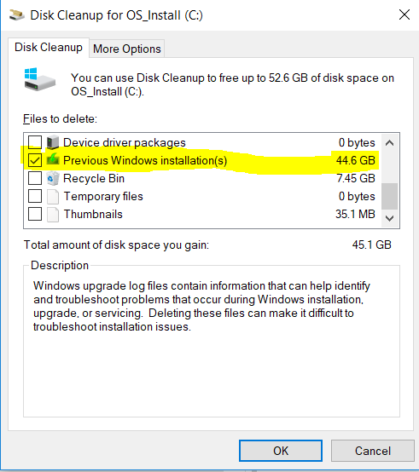419x472 pixels.
Task: Click the list scroll down arrow
Action: pyautogui.click(x=389, y=218)
